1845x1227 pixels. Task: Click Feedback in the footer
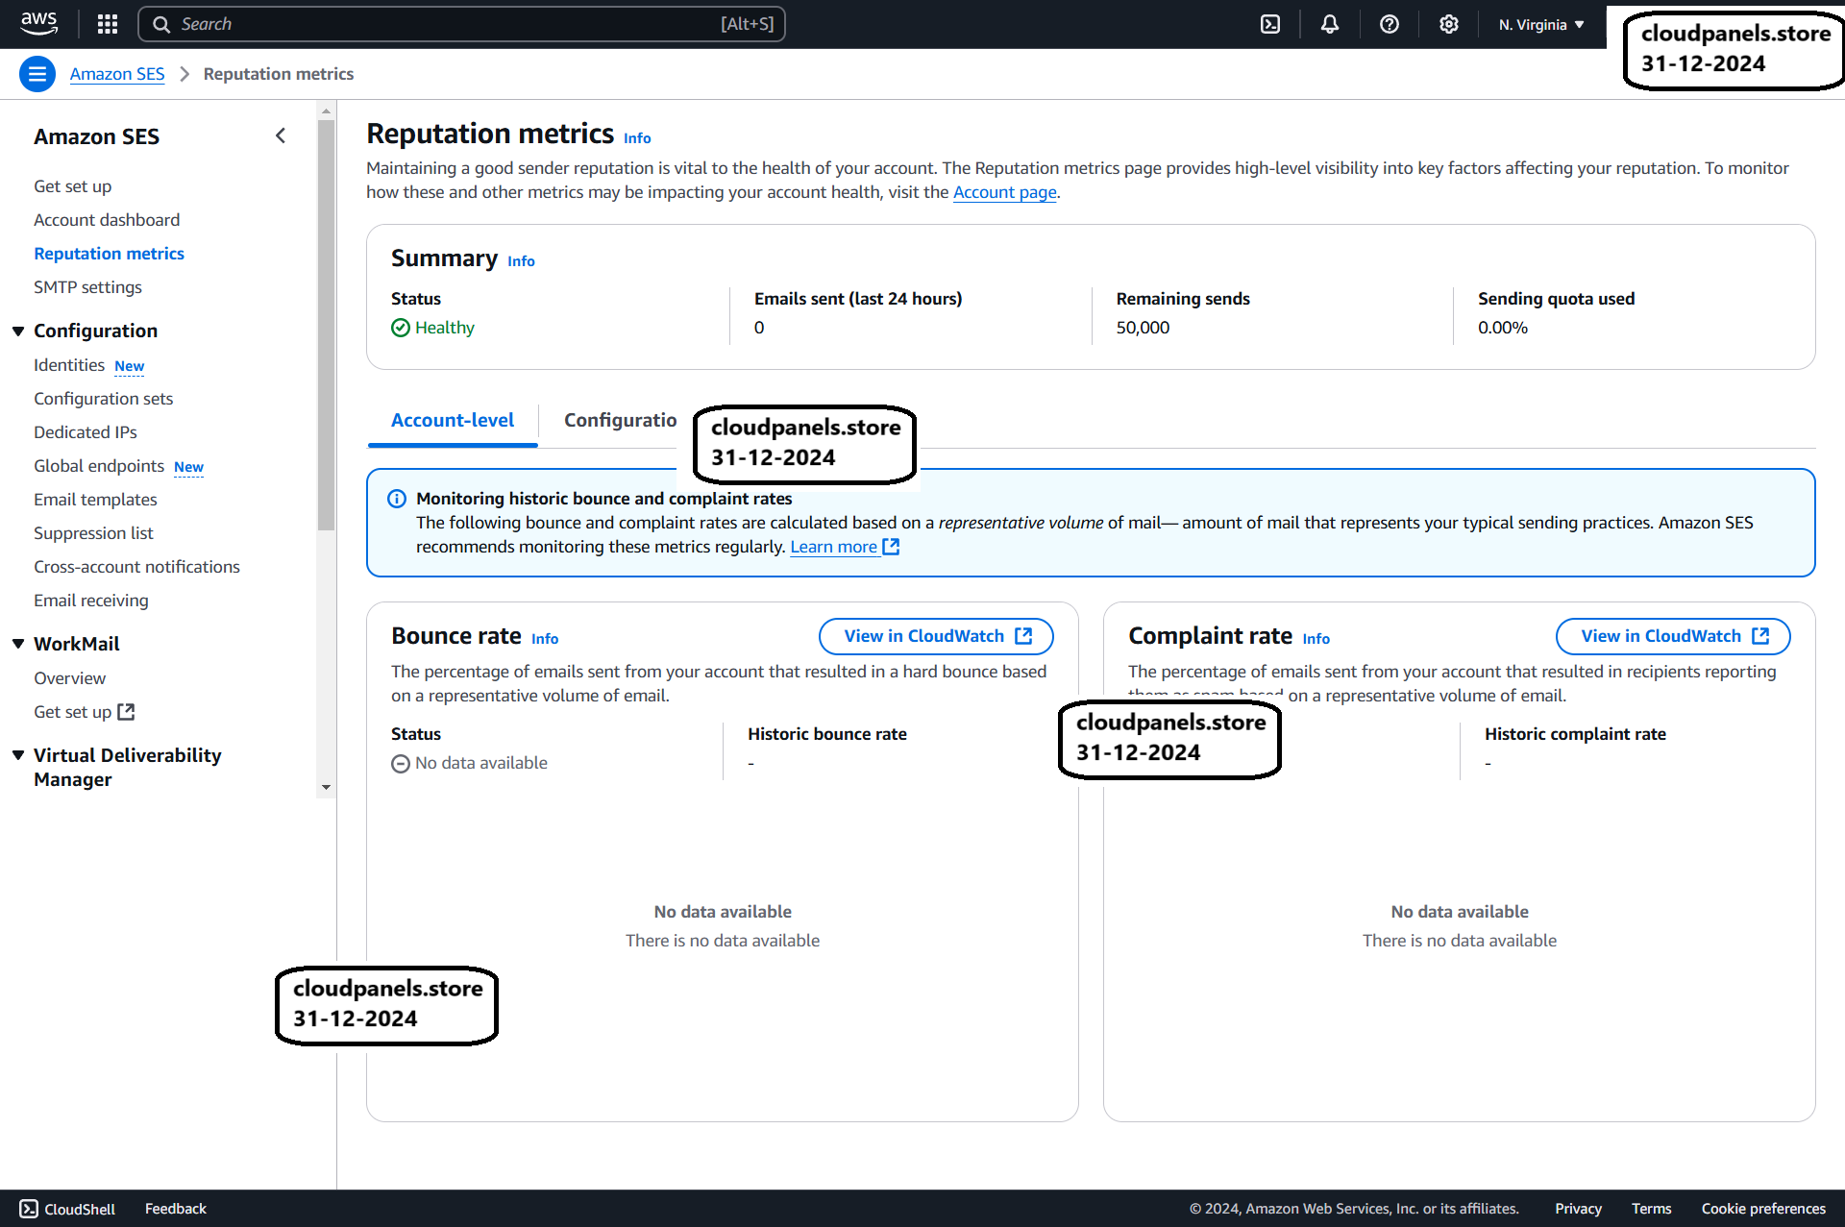(176, 1209)
